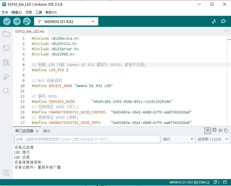Start debugging with the debug play icon
Screen dimensions: 231x186
click(x=27, y=21)
